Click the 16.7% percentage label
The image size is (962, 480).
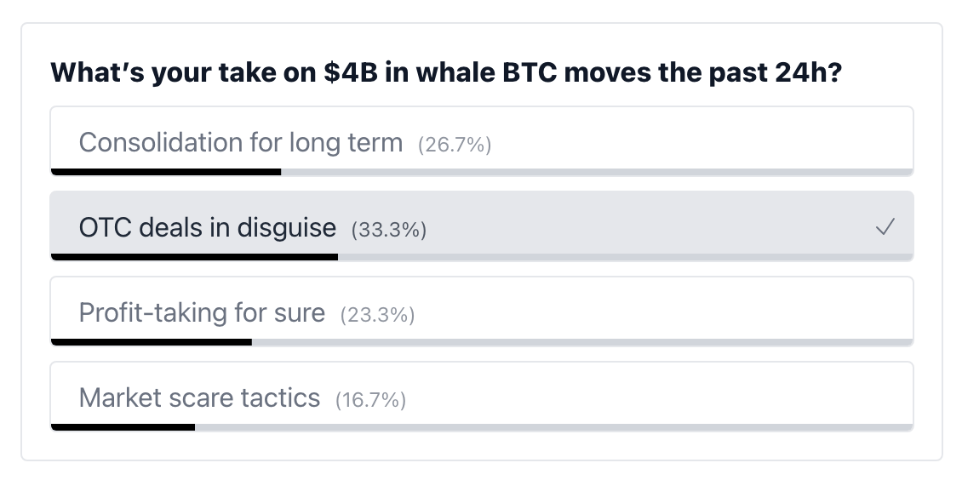point(370,400)
